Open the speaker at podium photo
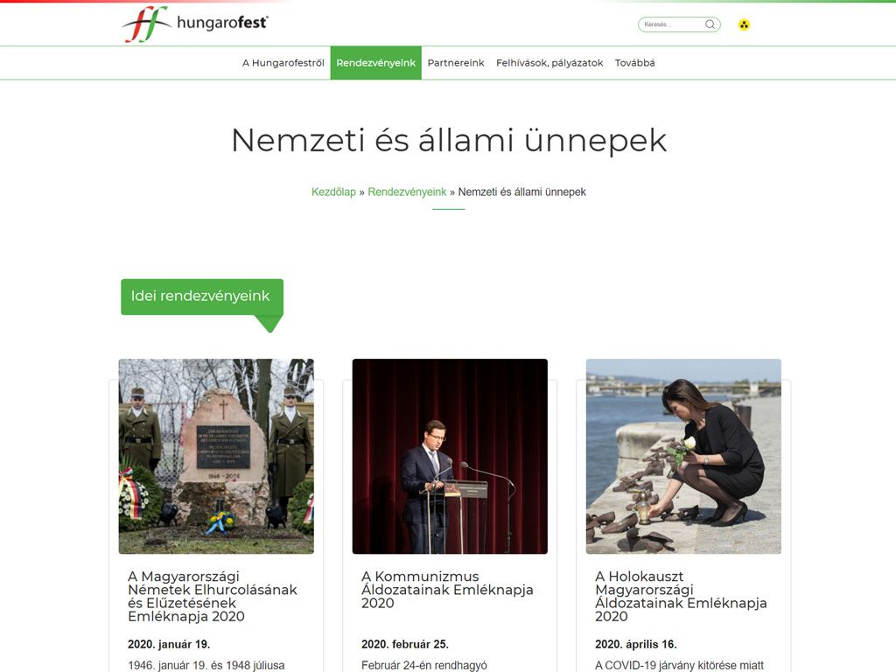 click(x=450, y=456)
